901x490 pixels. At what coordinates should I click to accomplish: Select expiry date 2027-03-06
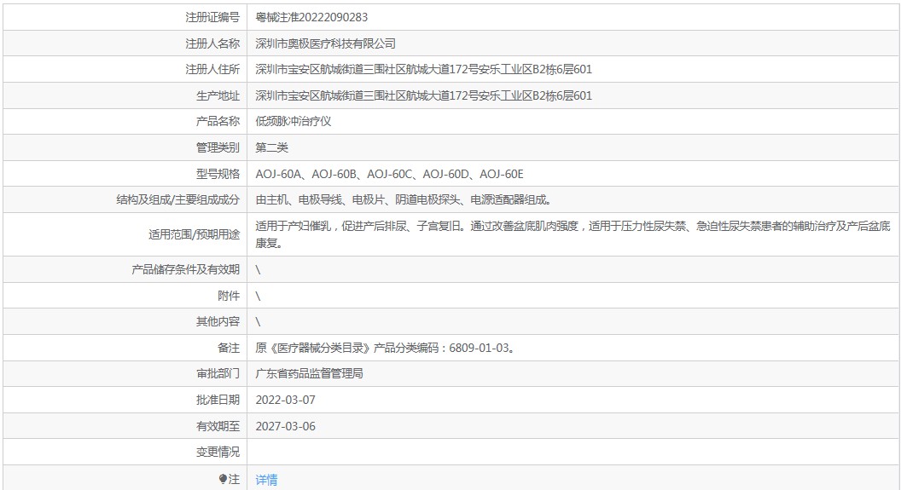click(286, 426)
